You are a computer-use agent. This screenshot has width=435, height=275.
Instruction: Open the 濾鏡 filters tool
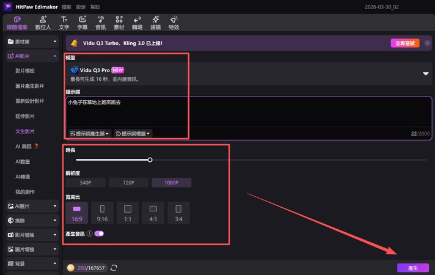pyautogui.click(x=156, y=23)
